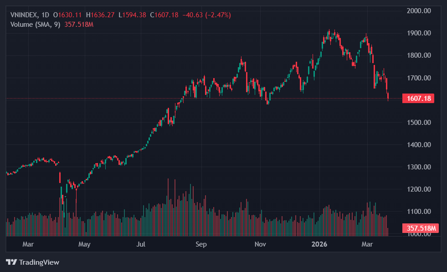Click the low value L1594.38
This screenshot has width=447, height=272.
tap(132, 15)
